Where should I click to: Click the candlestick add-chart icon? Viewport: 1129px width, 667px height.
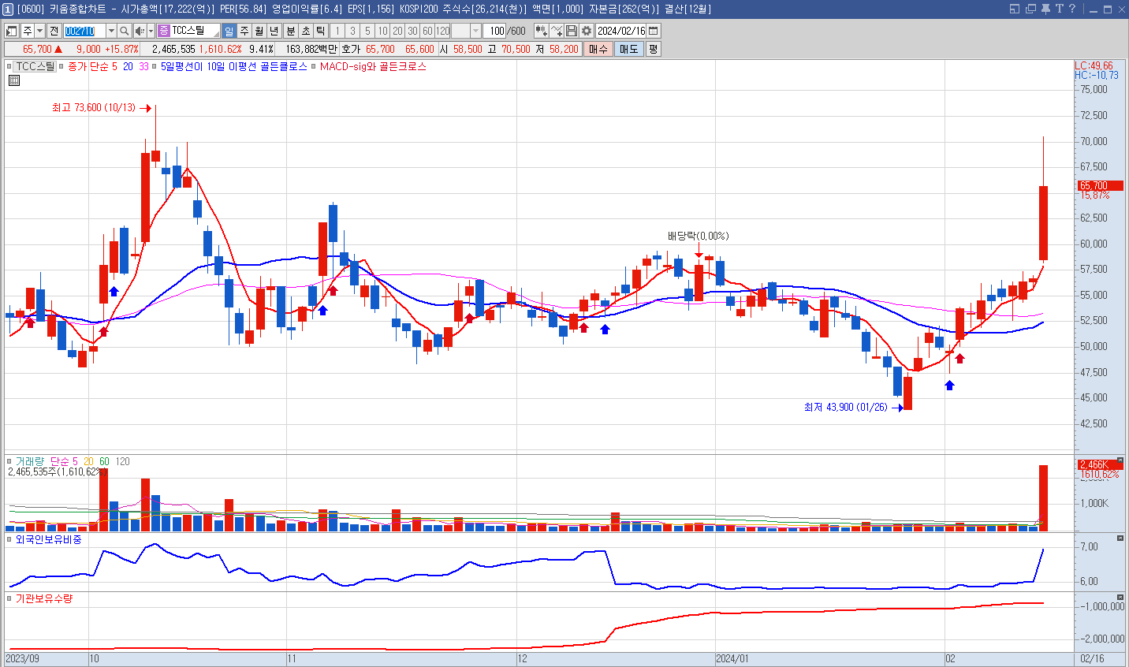[x=541, y=31]
